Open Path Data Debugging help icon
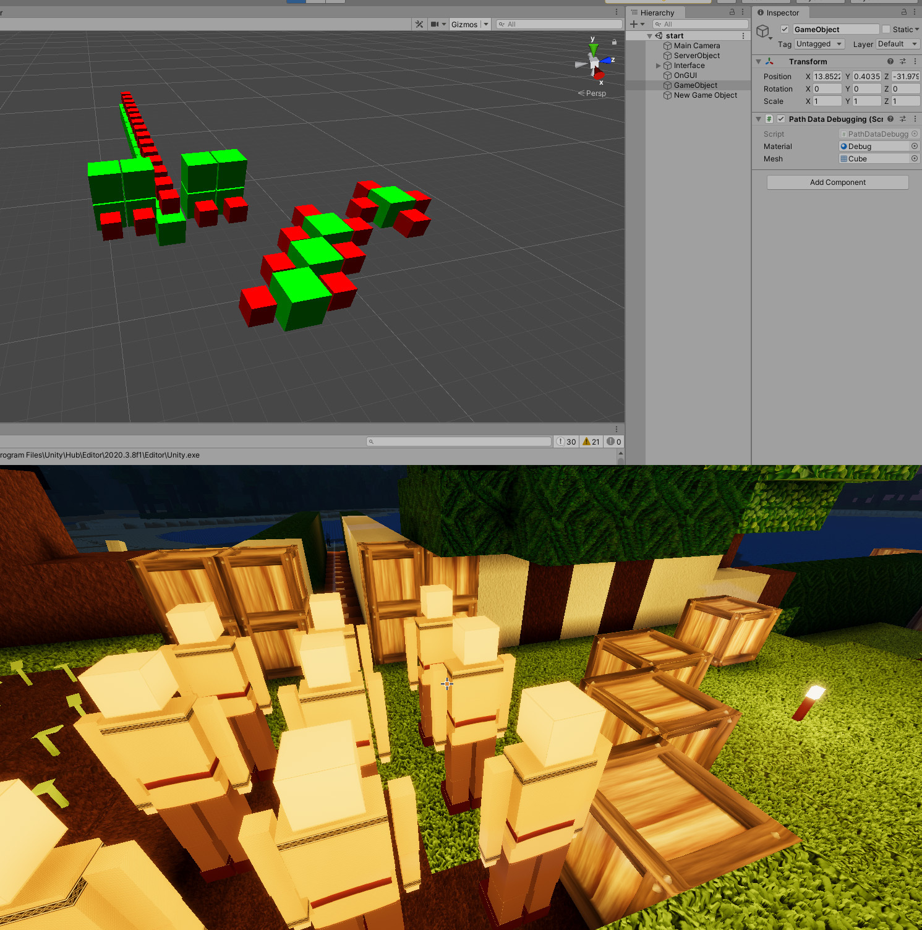The width and height of the screenshot is (922, 930). [890, 119]
